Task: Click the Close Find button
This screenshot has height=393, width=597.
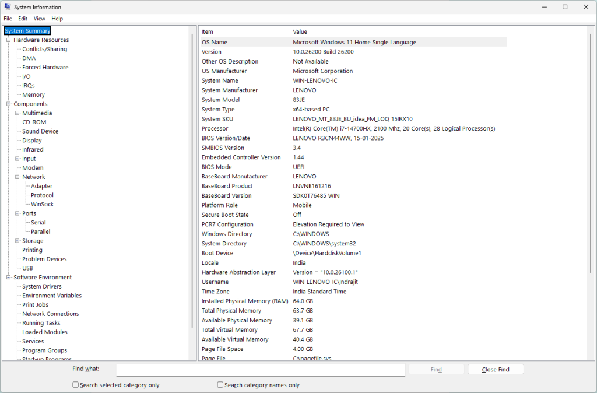Action: [496, 370]
